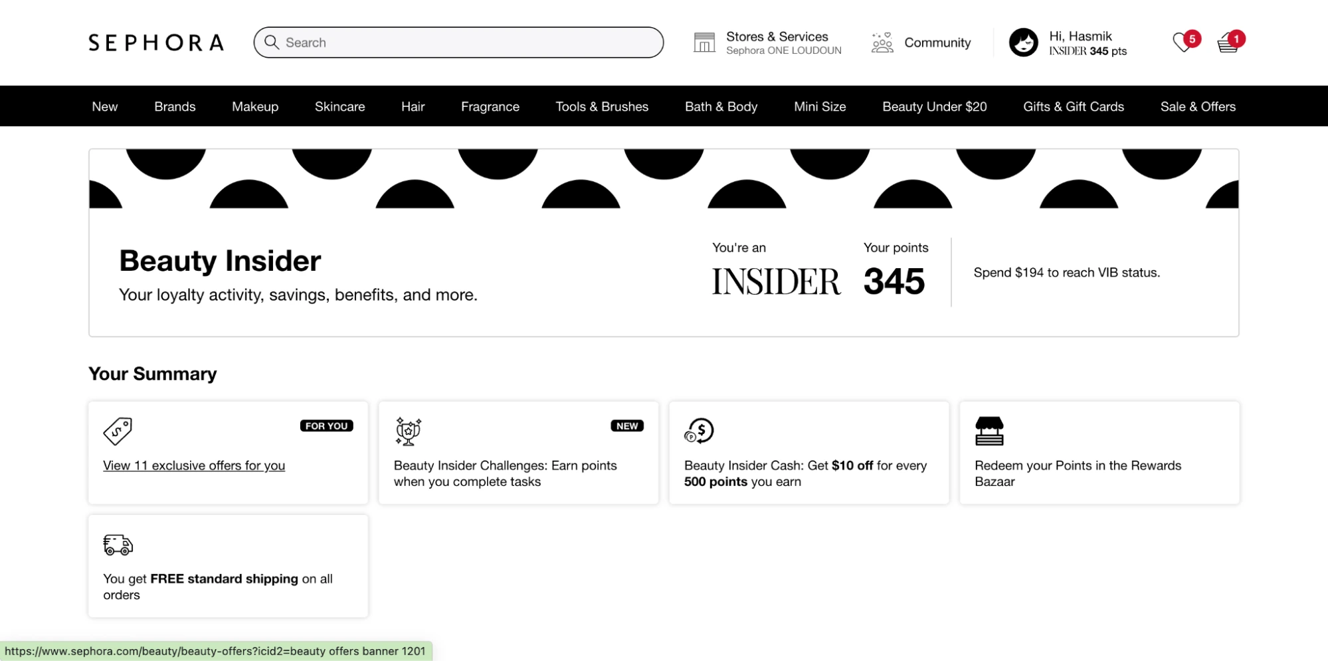Screen dimensions: 1328x661
Task: Open the Hi, Hasmik account menu
Action: (1080, 36)
